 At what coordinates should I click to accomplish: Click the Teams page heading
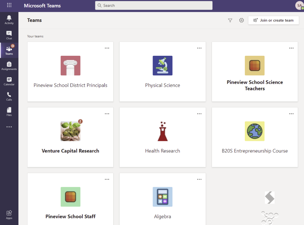point(34,20)
